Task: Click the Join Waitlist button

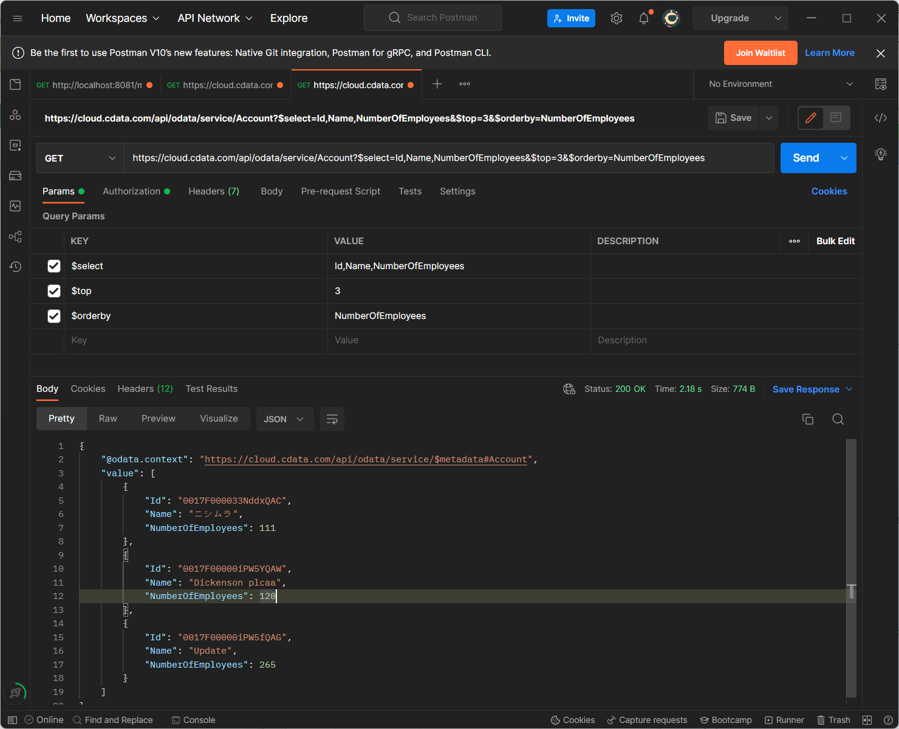Action: click(760, 53)
